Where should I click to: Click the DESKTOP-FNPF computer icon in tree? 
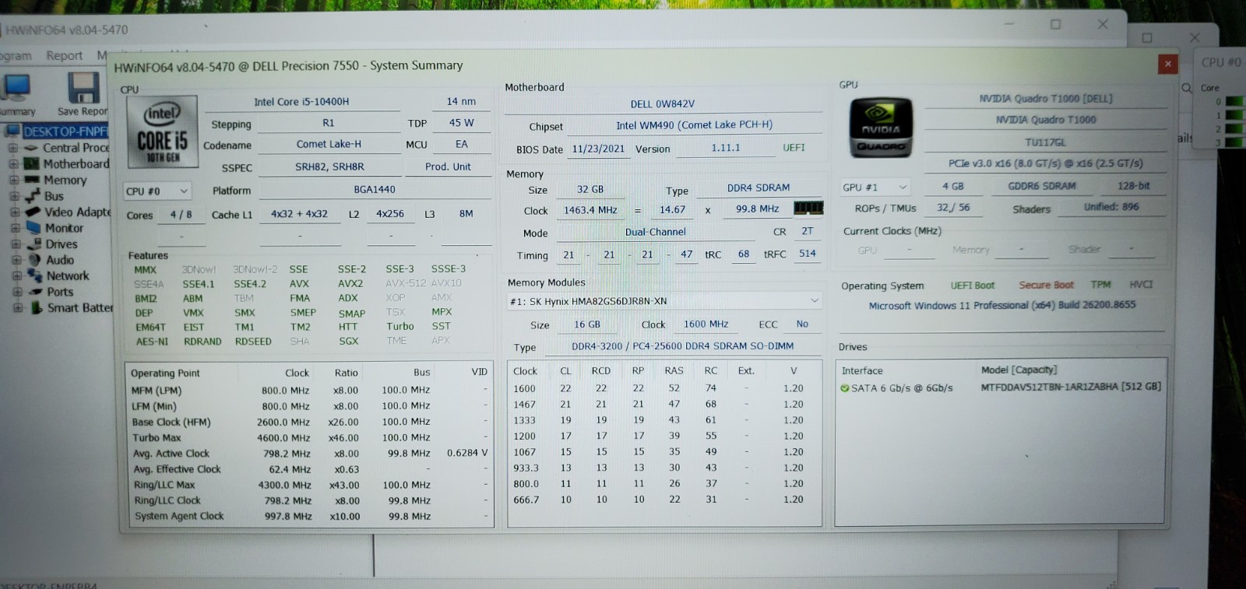[13, 131]
